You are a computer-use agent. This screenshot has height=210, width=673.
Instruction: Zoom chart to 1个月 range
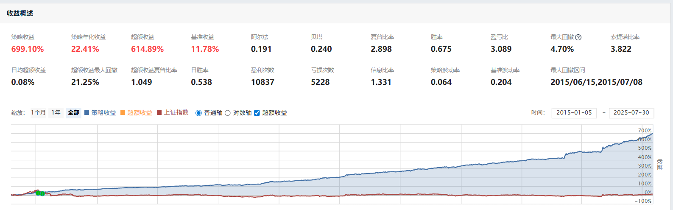pos(38,113)
